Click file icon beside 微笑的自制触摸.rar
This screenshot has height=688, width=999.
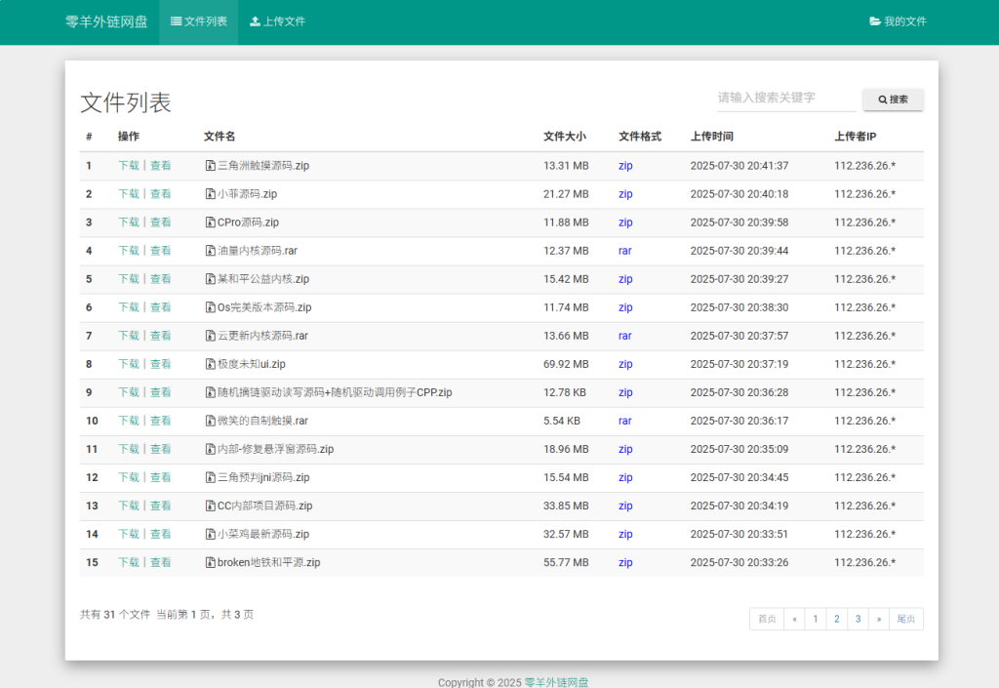(x=211, y=421)
